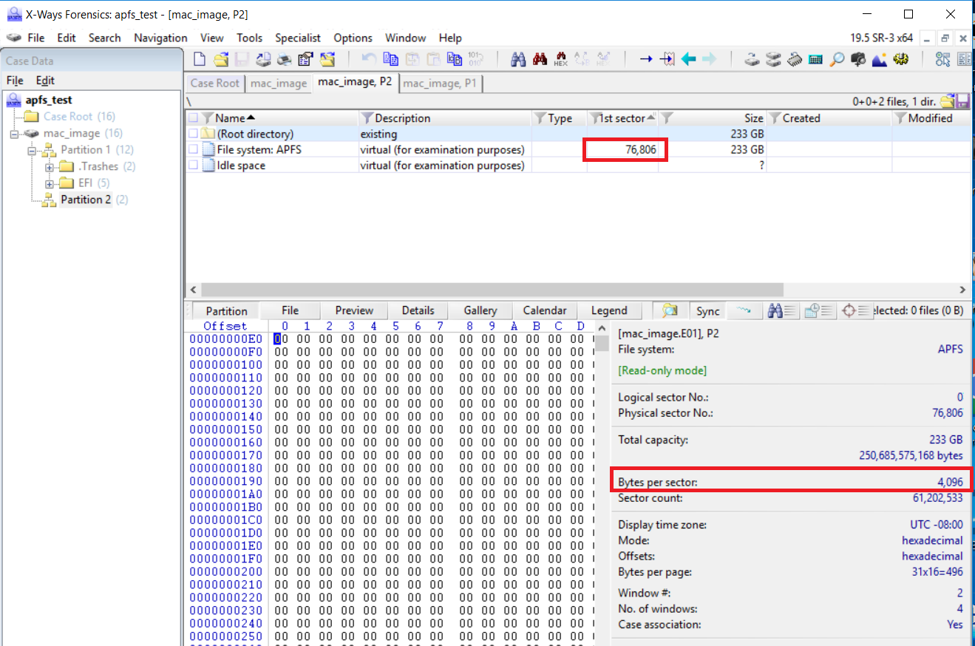
Task: Switch to the Details view
Action: tap(418, 311)
